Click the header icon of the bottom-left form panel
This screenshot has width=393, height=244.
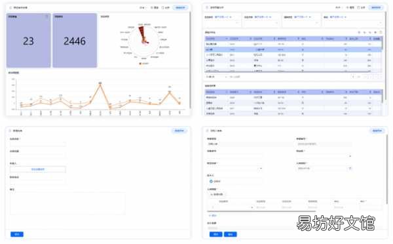[x=10, y=131]
